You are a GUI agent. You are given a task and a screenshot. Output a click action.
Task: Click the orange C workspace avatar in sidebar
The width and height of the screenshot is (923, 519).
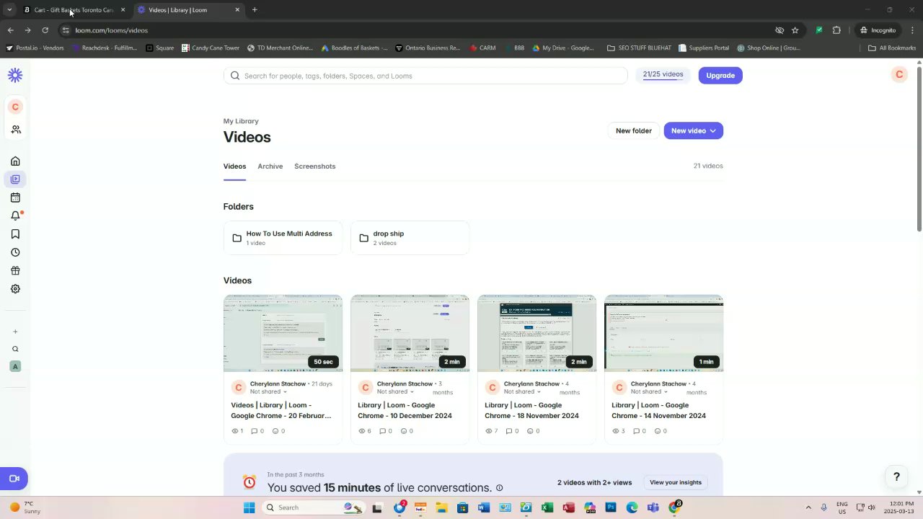click(x=15, y=107)
